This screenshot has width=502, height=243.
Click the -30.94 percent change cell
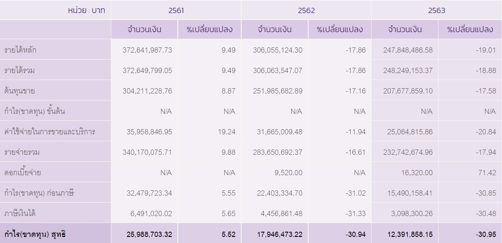356,234
